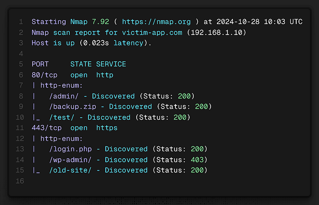Click the word 'Host' on line 3
Viewport: 319px width, 205px height.
pos(40,43)
